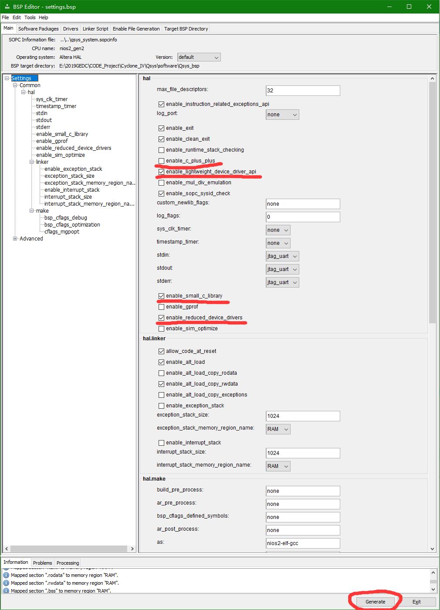The image size is (440, 610).
Task: Open the stderr jtag_uart dropdown
Action: (282, 282)
